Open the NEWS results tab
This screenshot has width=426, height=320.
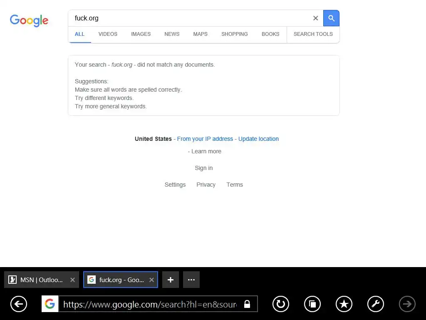[172, 34]
